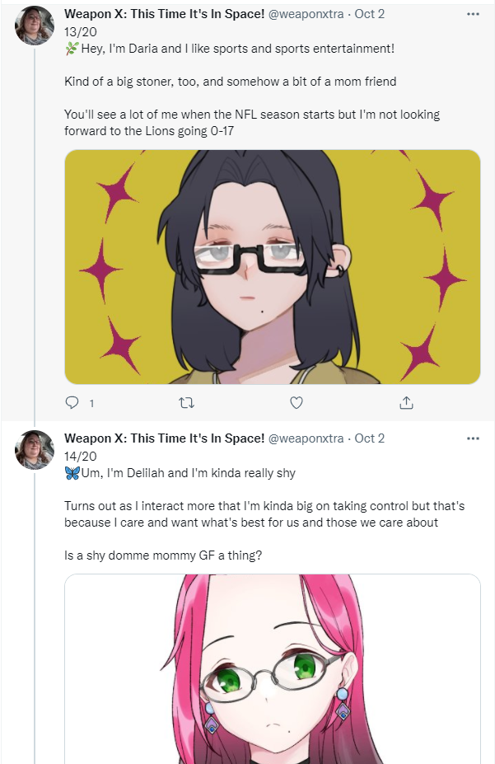
Task: Open more options on the 13/20 tweet
Action: (473, 14)
